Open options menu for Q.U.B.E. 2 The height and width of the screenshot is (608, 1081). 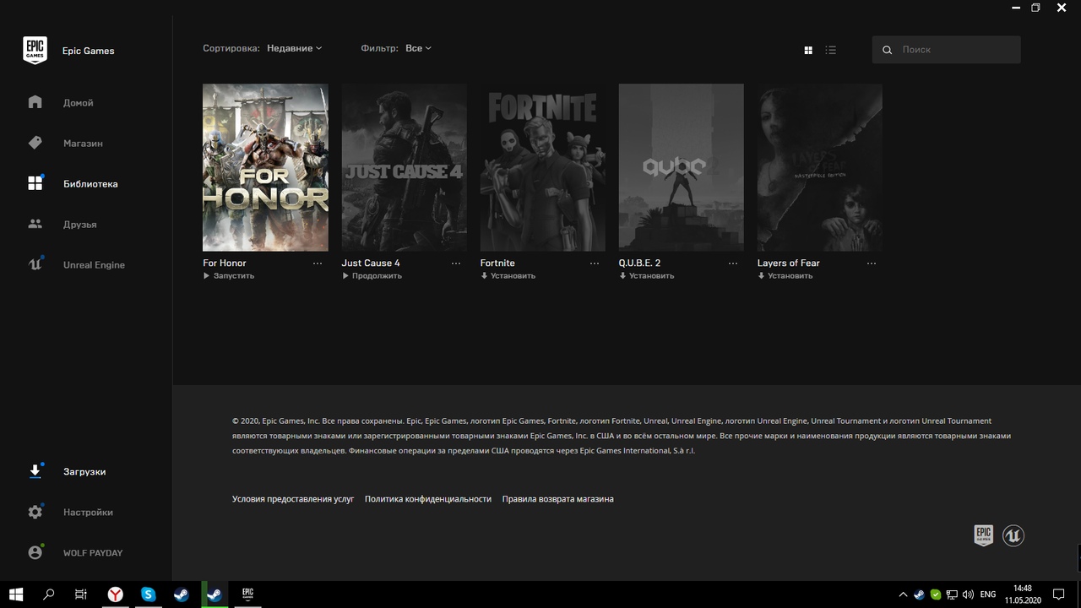733,263
